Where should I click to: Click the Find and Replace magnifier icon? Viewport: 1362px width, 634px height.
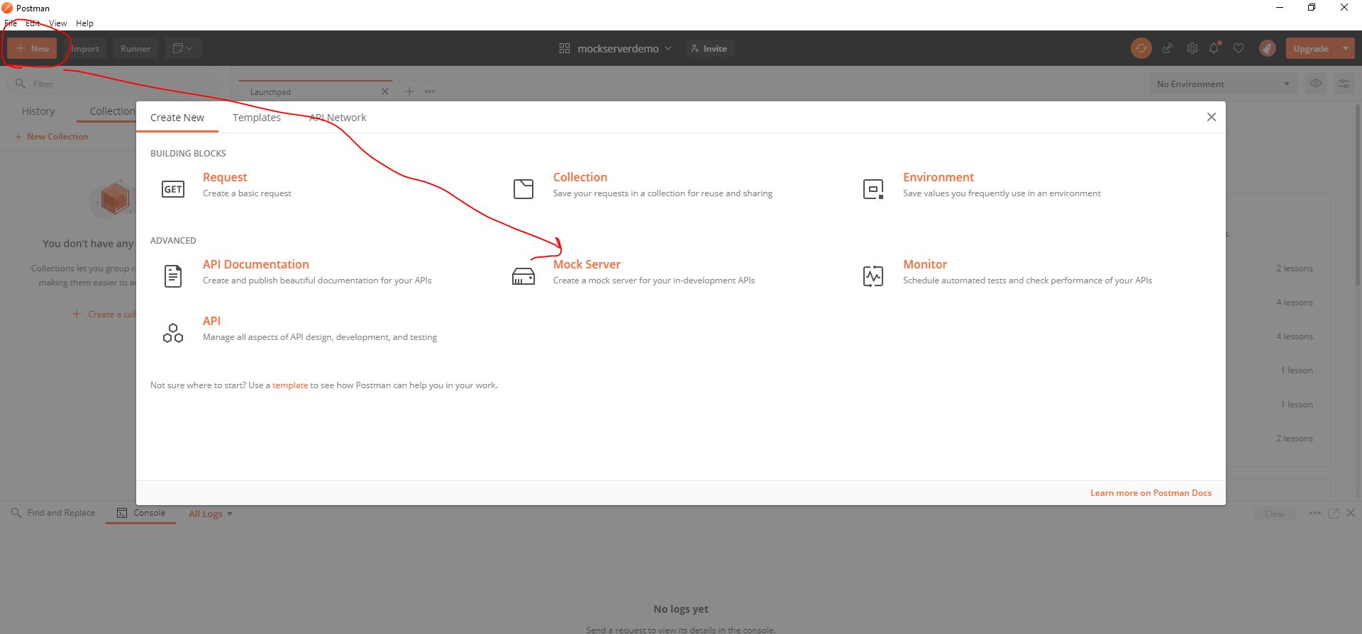coord(16,513)
